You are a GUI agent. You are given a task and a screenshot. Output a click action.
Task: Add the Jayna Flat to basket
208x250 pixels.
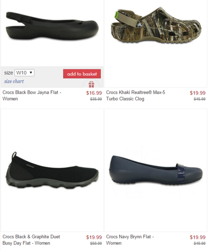[82, 74]
